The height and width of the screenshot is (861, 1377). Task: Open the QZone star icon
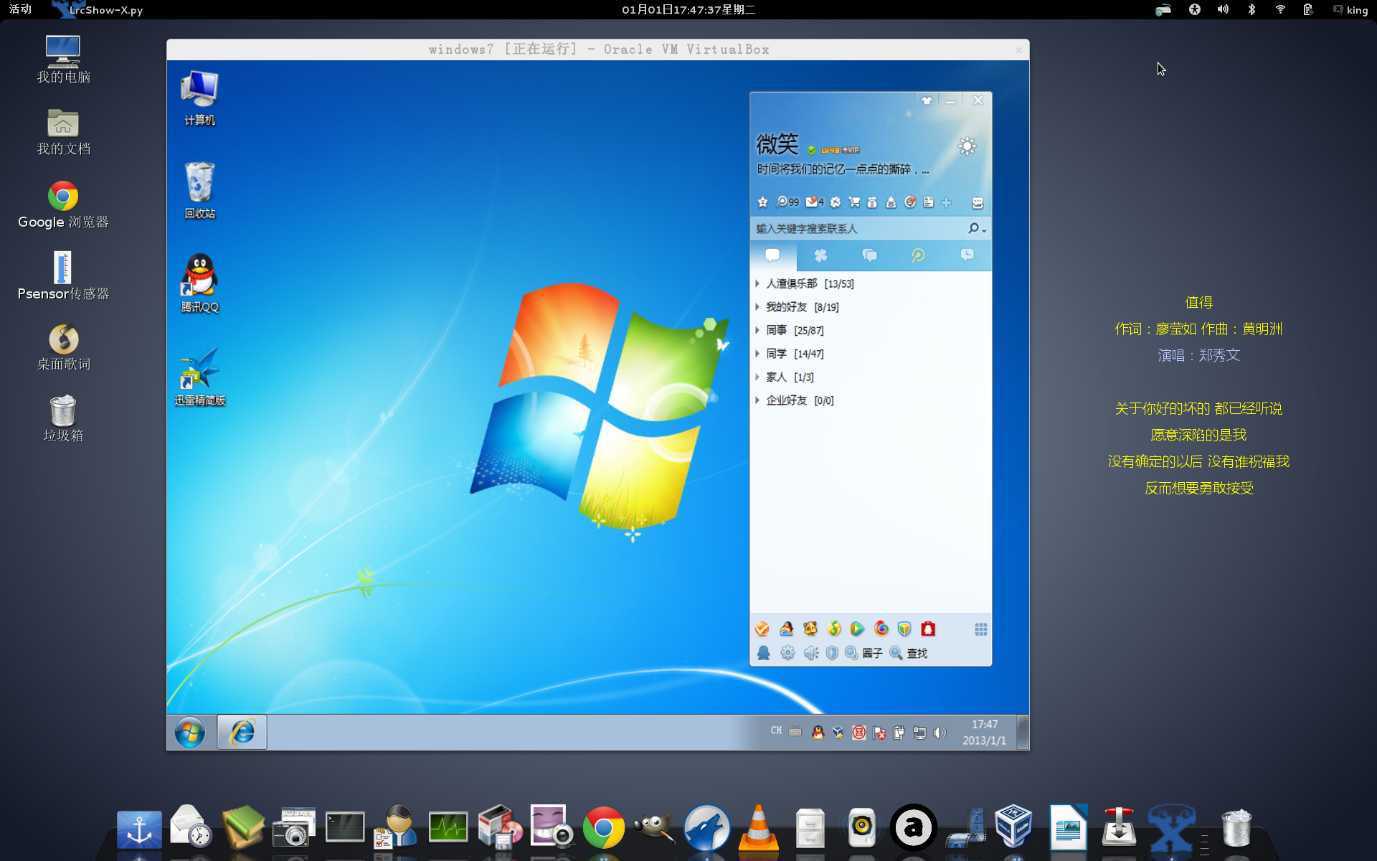(x=762, y=202)
